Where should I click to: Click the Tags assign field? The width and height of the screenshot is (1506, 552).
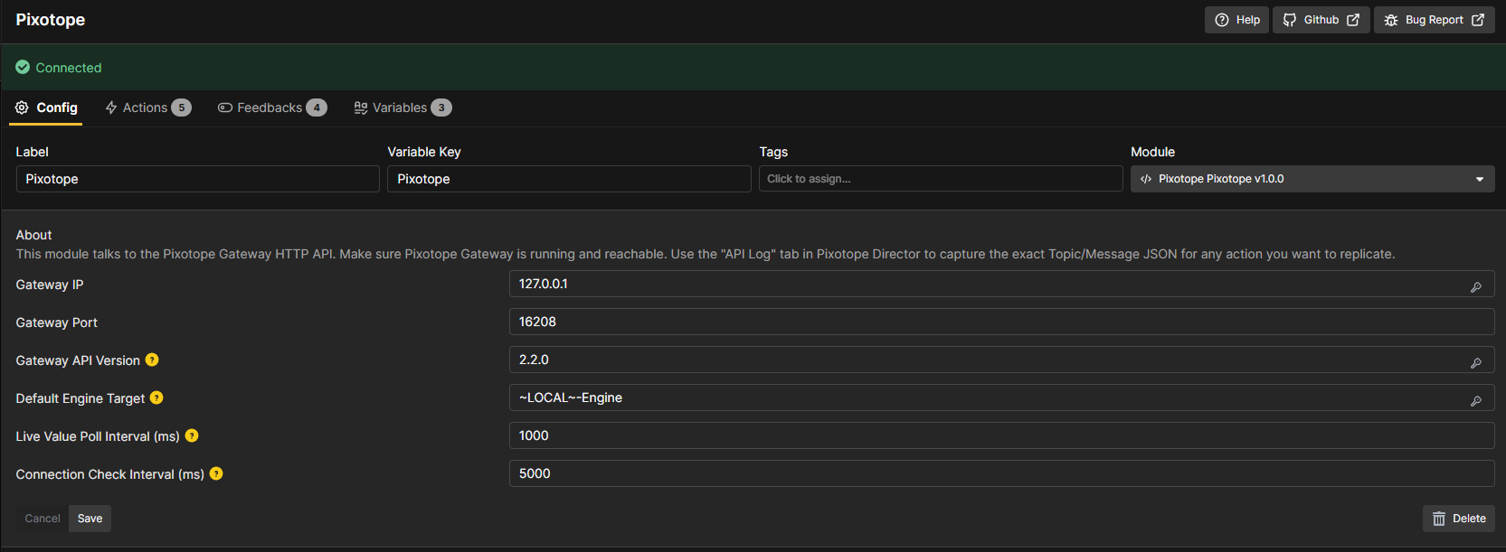[941, 179]
